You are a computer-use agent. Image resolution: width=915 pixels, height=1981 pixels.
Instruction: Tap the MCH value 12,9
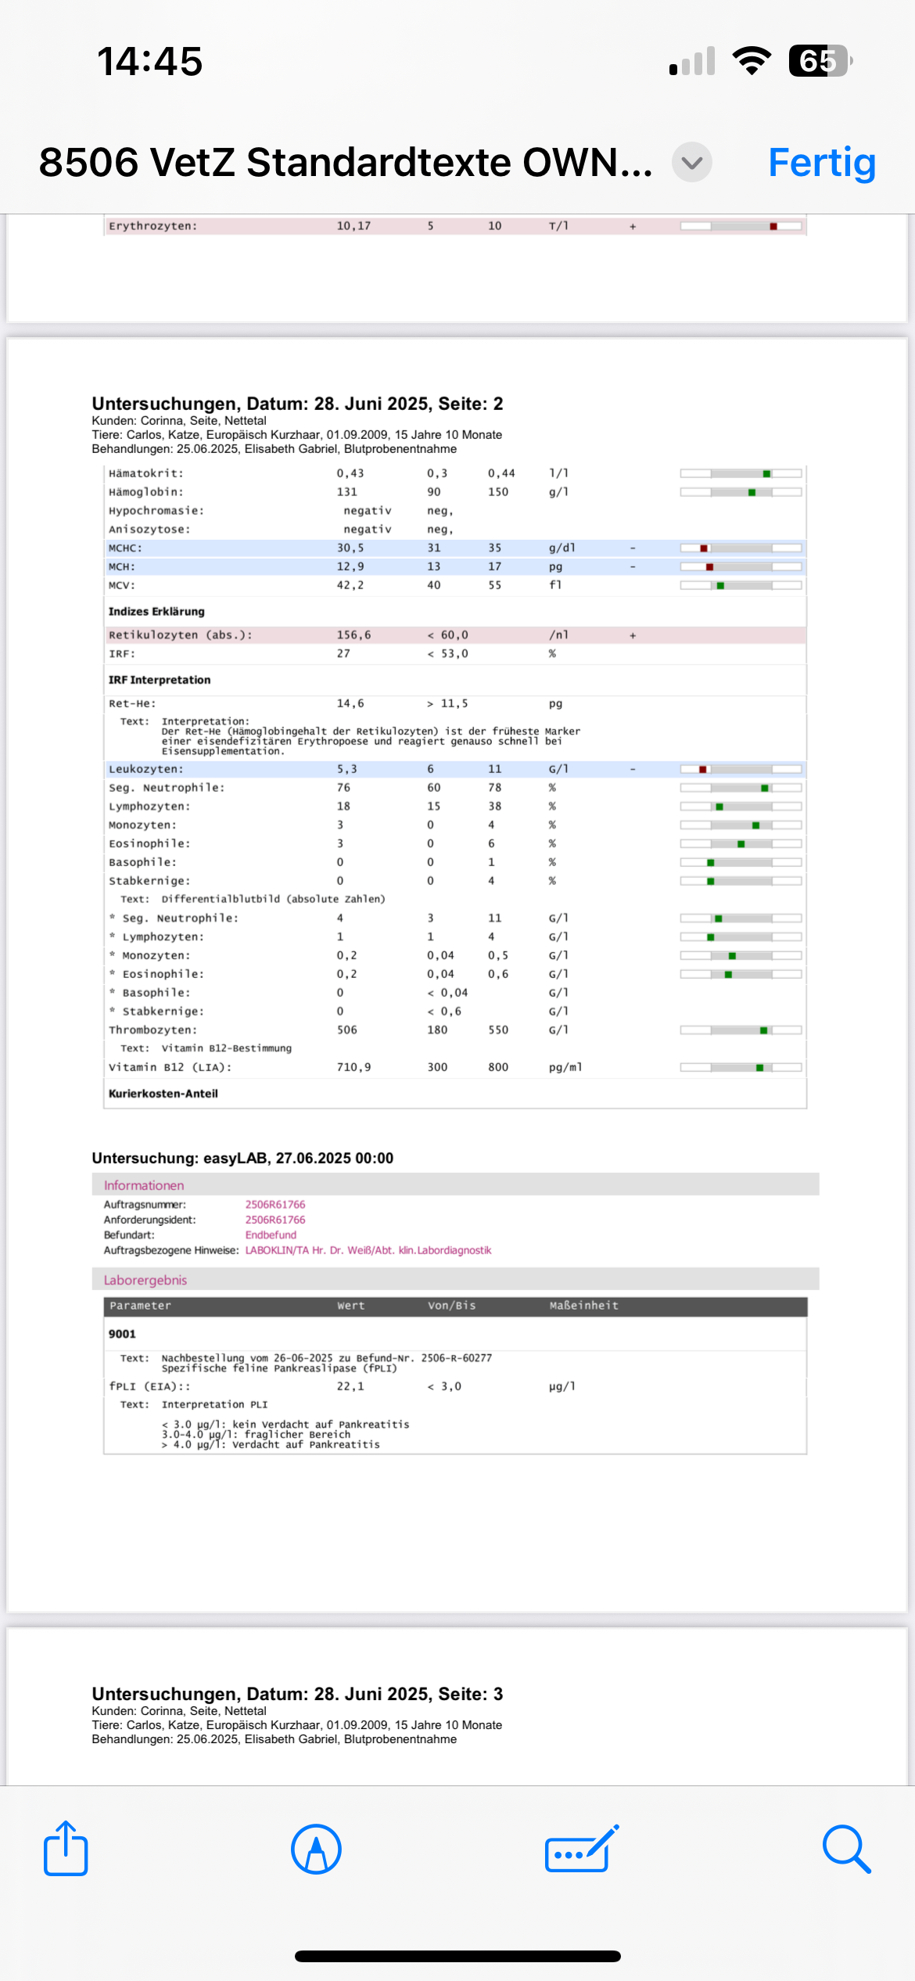(350, 566)
